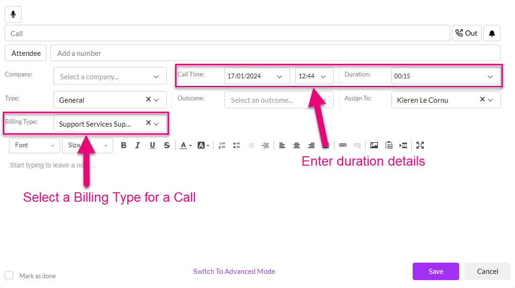The height and width of the screenshot is (288, 515).
Task: Open the Select an outcome dropdown
Action: (x=278, y=100)
